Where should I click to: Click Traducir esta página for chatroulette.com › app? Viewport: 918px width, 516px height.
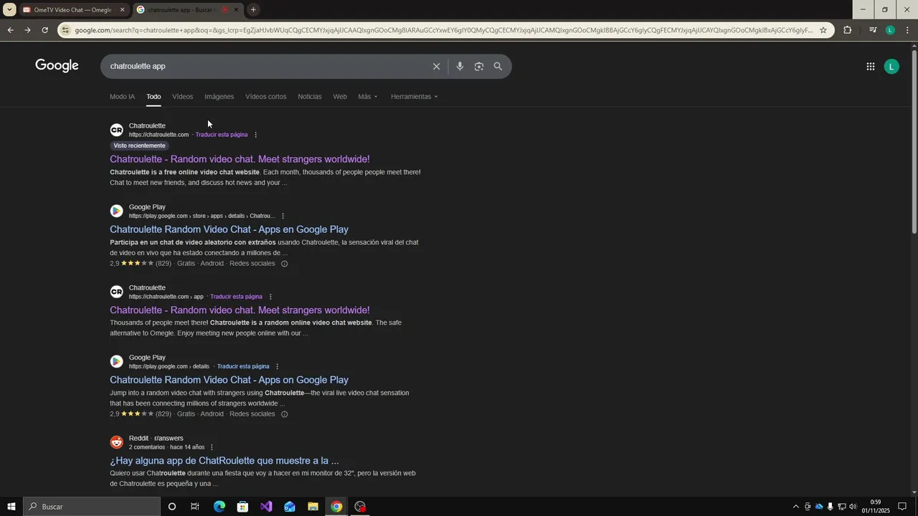(236, 297)
